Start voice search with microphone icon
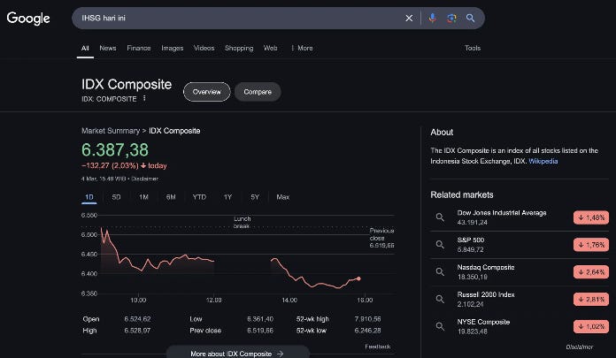Screen dimensions: 616x358 433,18
